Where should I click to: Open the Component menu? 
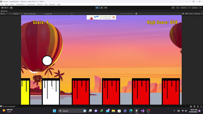point(31,4)
